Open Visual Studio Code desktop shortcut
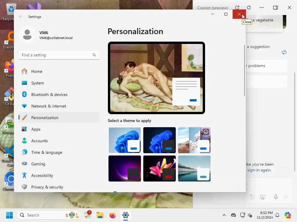The image size is (297, 222). click(x=8, y=155)
